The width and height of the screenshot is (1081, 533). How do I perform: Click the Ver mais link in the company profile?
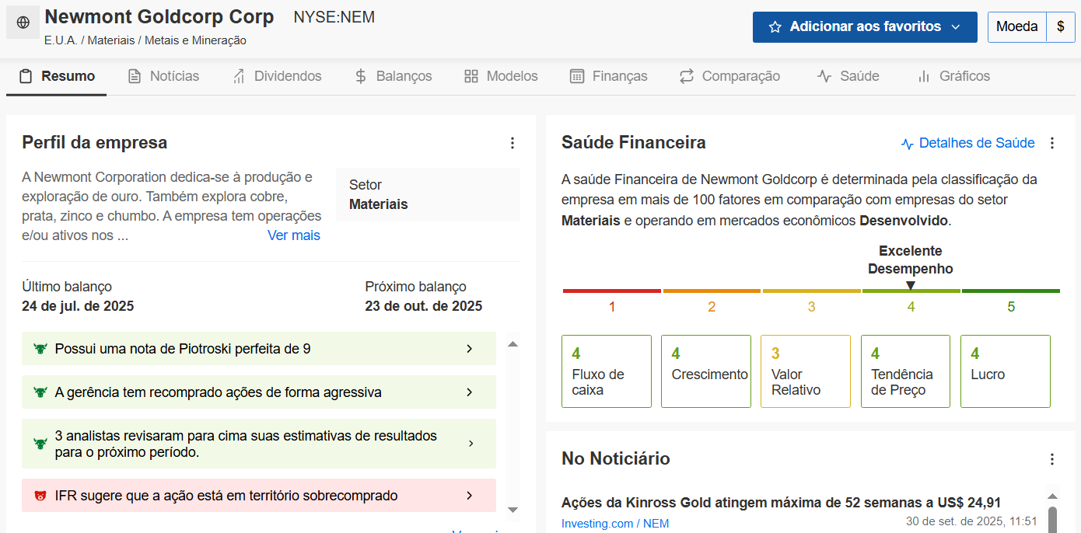pos(293,235)
